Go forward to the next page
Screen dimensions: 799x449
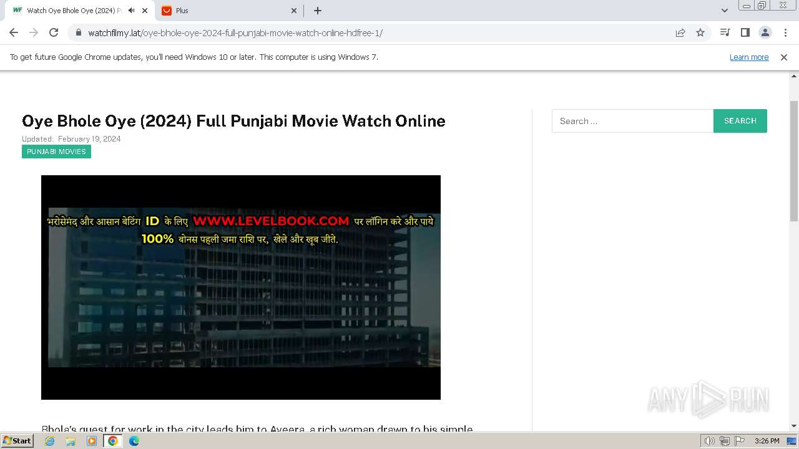pyautogui.click(x=34, y=33)
